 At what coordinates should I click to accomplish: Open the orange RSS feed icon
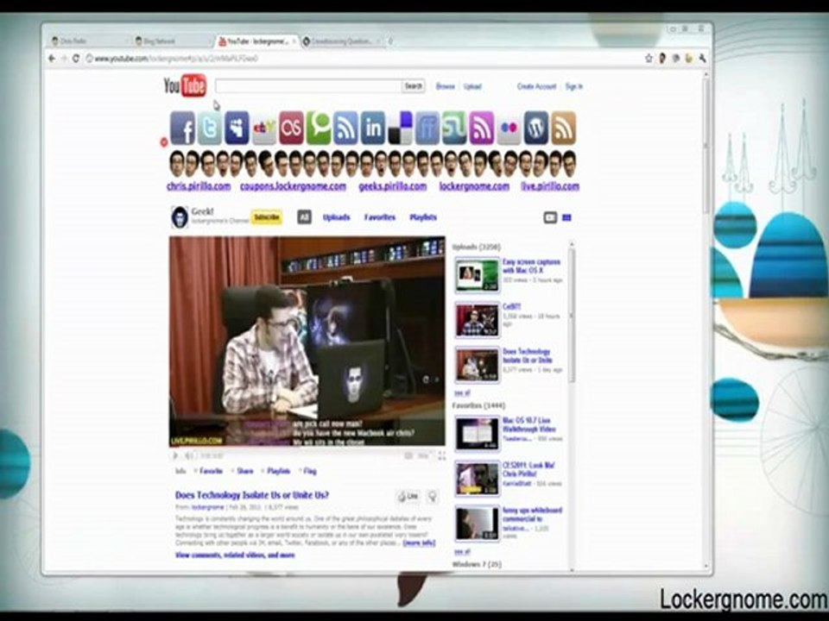click(564, 128)
